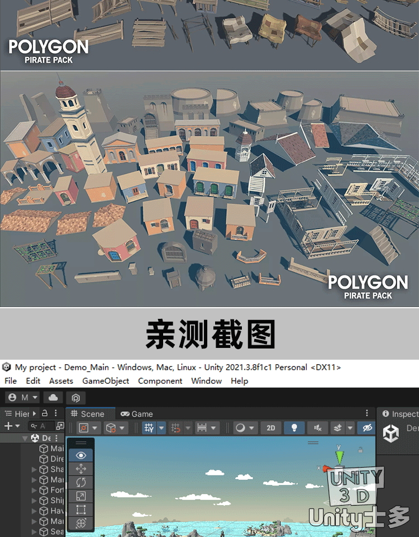Open the grid visibility settings dropdown arrow
This screenshot has height=537, width=419.
coord(161,428)
